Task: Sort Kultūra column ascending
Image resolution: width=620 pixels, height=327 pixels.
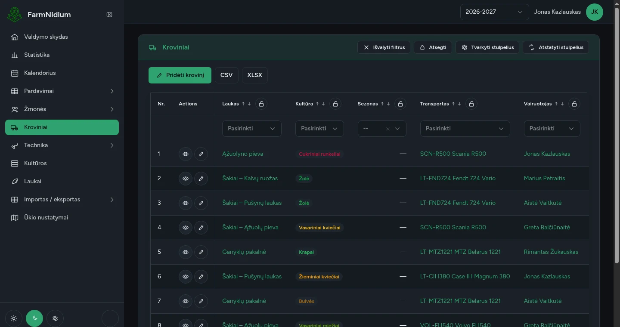Action: pyautogui.click(x=317, y=104)
